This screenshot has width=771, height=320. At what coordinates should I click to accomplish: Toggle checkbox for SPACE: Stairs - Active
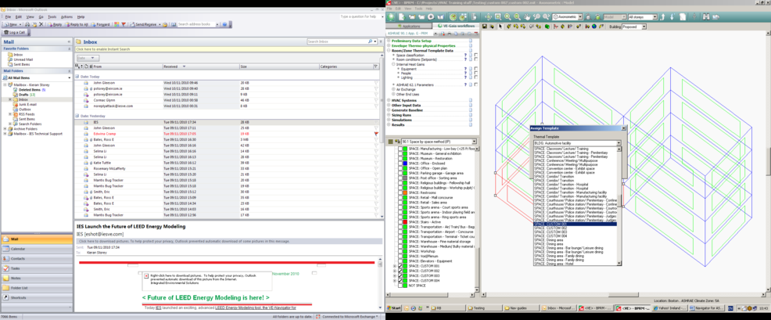[400, 222]
